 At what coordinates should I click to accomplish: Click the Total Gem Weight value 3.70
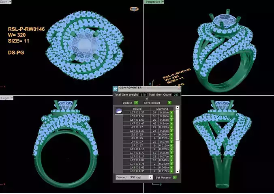coord(143,95)
